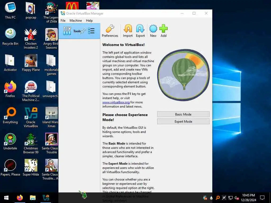271x203 pixels.
Task: Click the muted volume tray icon
Action: pyautogui.click(x=236, y=198)
